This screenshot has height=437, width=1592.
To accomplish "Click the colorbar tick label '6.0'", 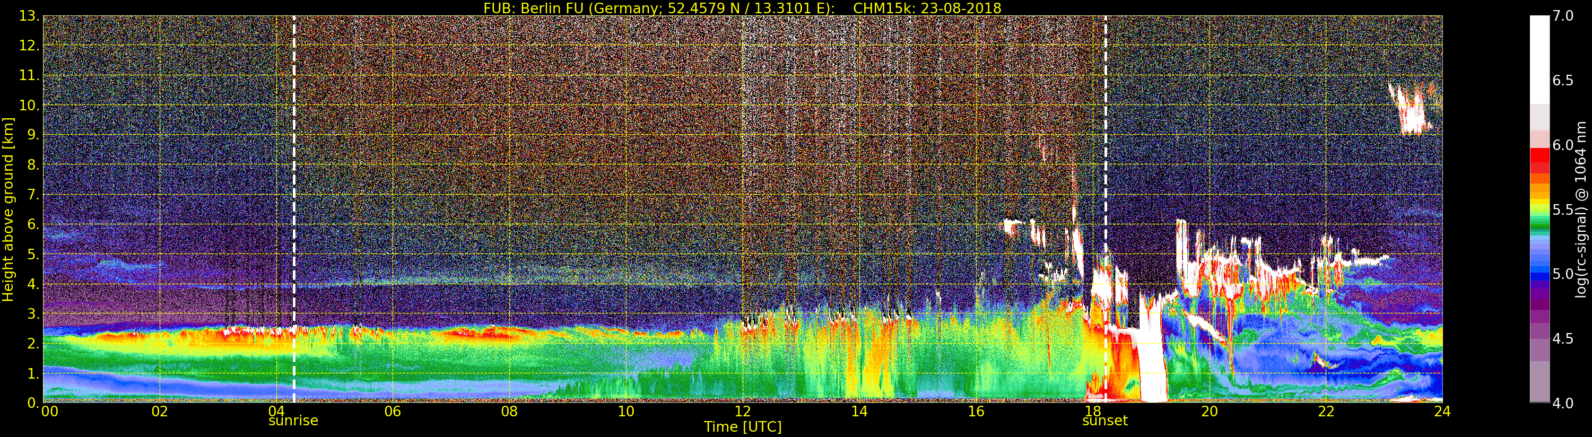I will (1563, 145).
